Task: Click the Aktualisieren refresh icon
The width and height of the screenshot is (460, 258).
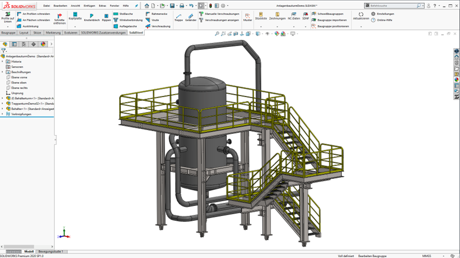Action: (x=361, y=15)
